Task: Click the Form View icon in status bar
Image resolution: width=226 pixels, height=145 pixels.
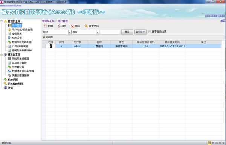Action: coord(209,143)
